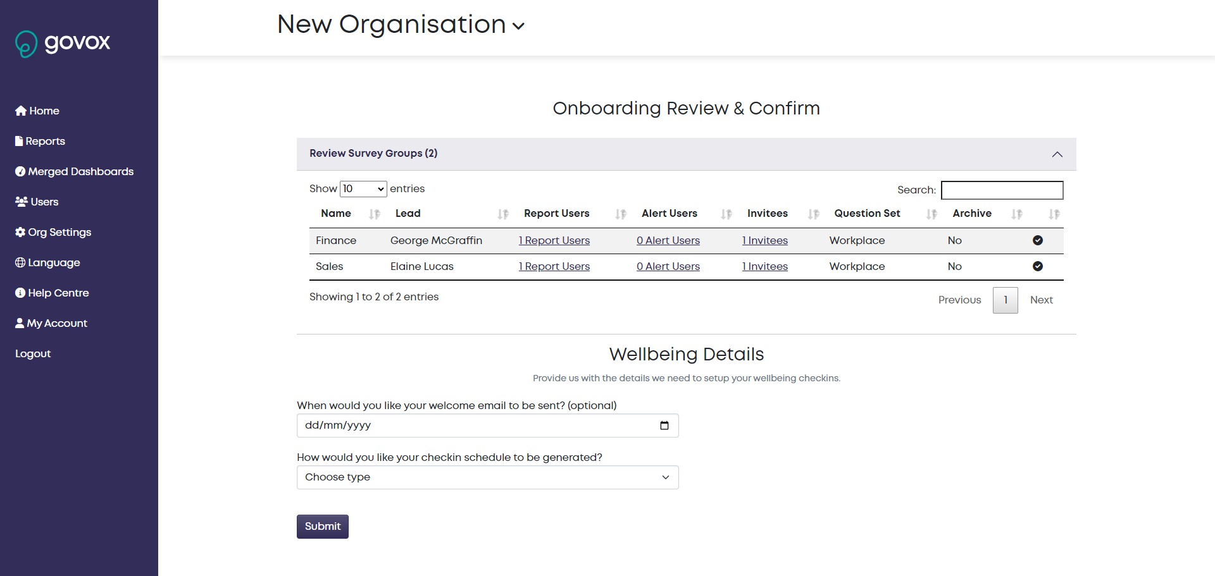
Task: Click the Sales group name cell
Action: click(330, 266)
